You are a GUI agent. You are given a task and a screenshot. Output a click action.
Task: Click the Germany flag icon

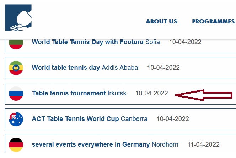click(16, 145)
